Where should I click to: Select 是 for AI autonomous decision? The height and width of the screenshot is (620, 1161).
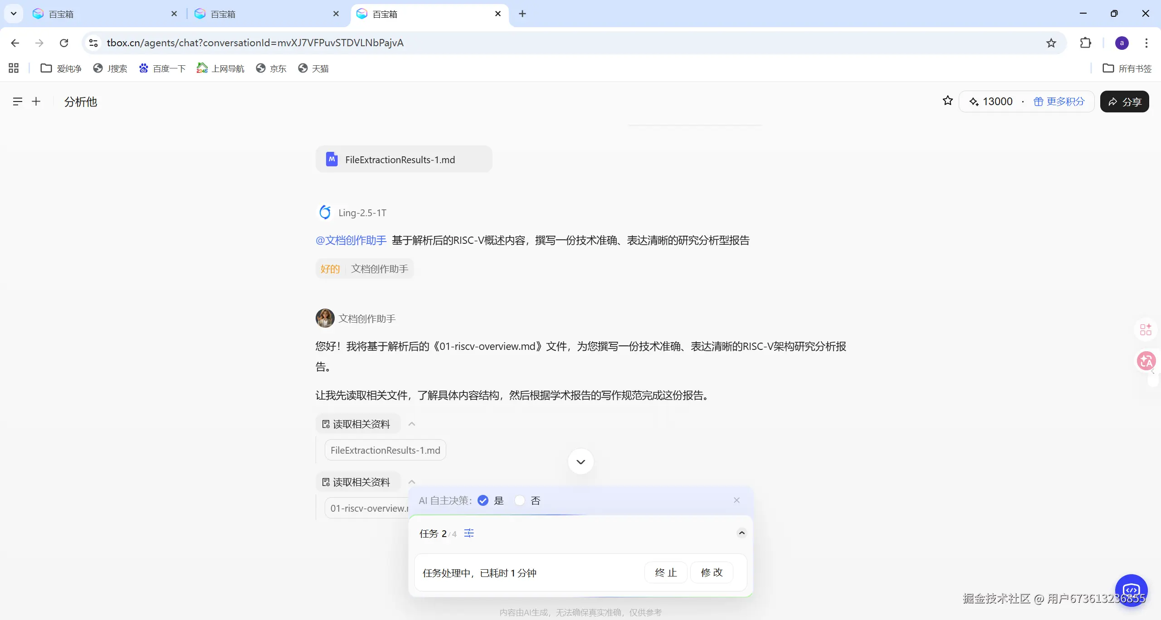(483, 500)
